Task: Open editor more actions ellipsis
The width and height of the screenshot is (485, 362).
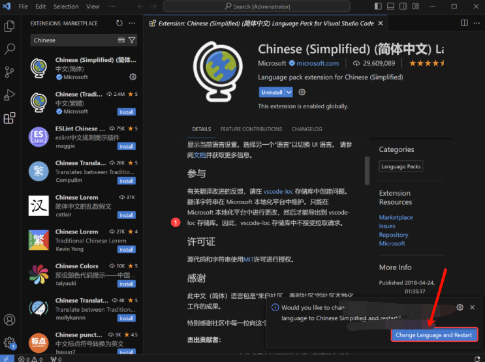Action: (477, 23)
